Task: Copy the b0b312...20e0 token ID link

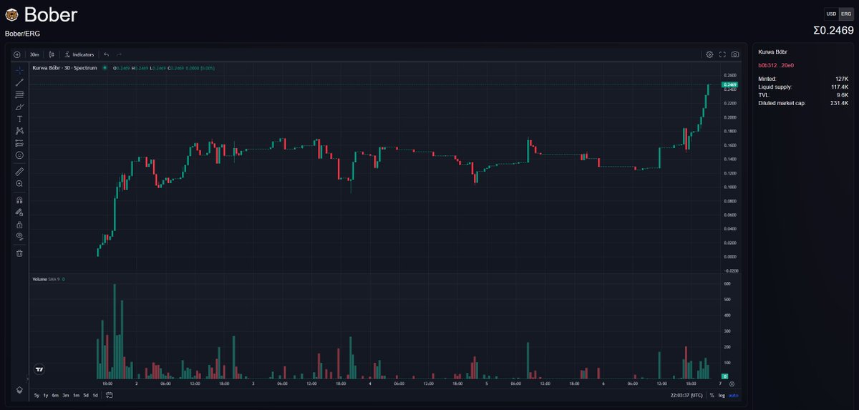Action: click(x=775, y=64)
